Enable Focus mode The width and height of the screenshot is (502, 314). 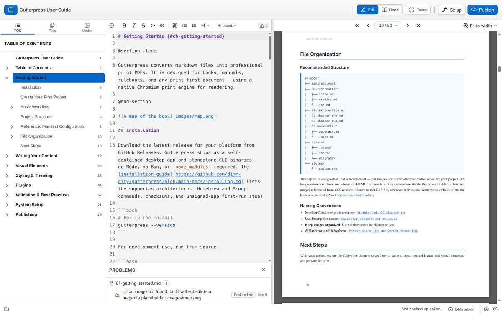pyautogui.click(x=418, y=10)
